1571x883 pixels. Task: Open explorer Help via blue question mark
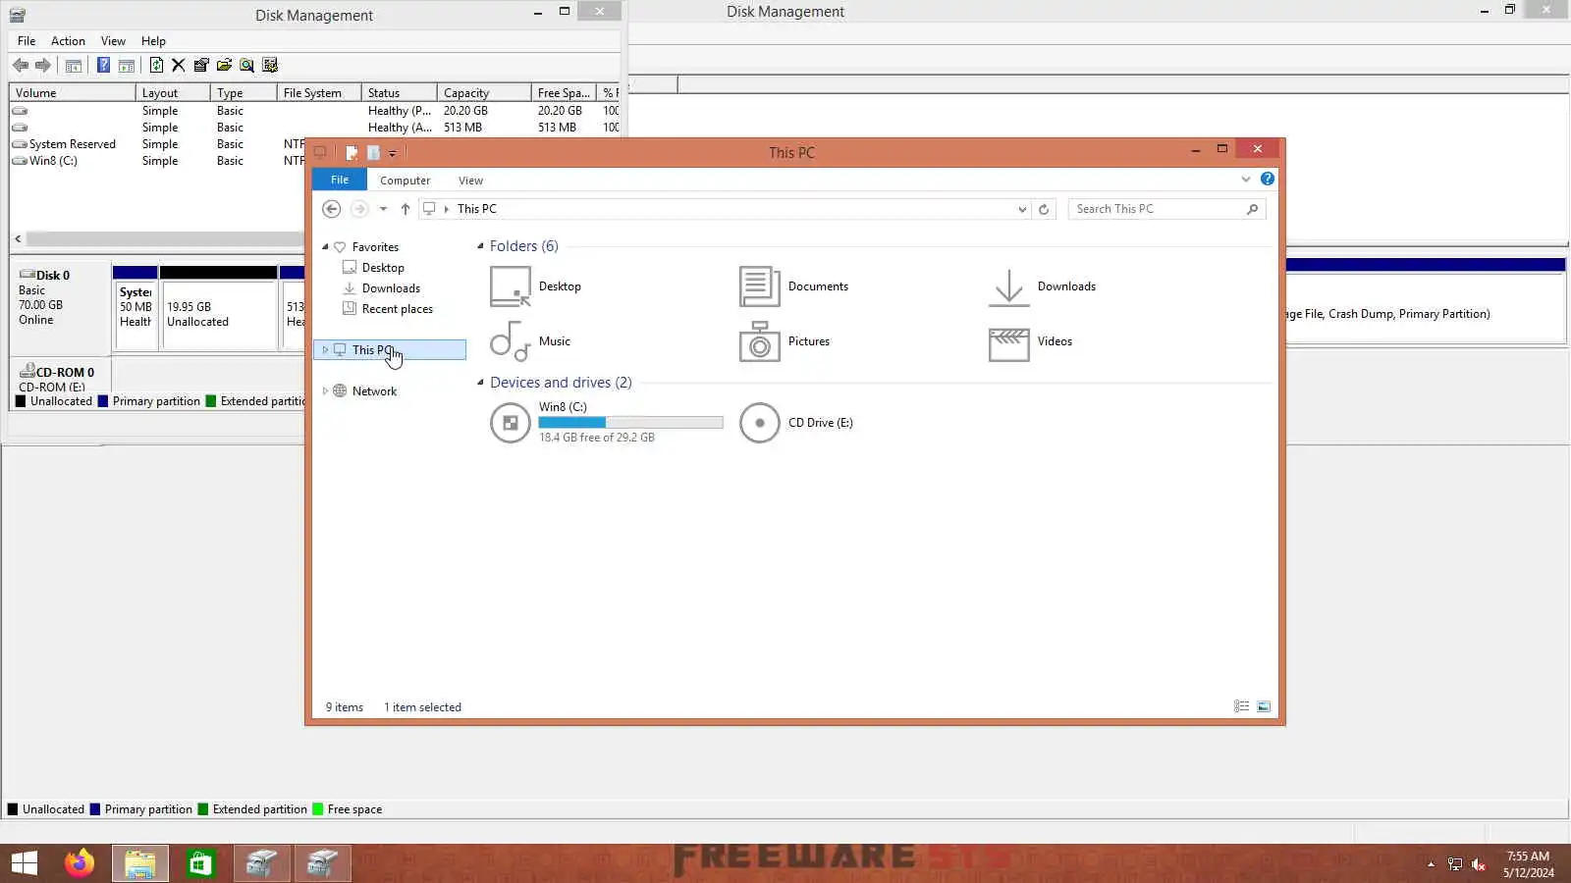click(1268, 179)
